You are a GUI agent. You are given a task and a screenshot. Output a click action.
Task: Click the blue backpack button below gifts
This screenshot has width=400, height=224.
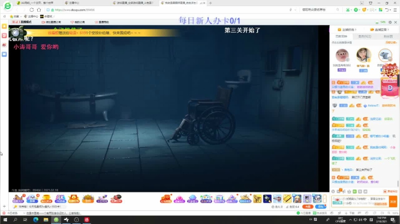click(x=321, y=207)
